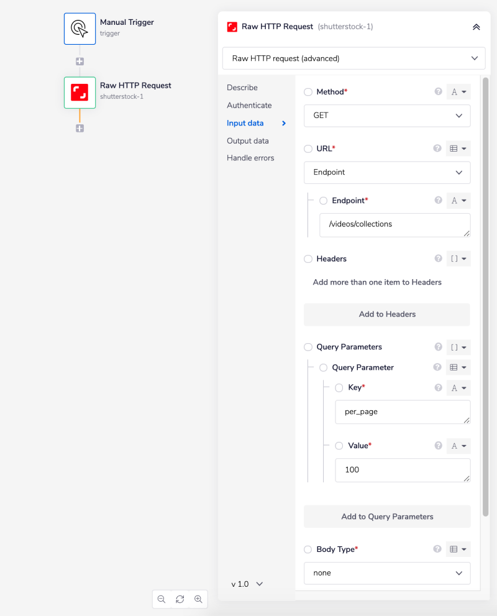The image size is (497, 616).
Task: Zoom in the workflow canvas
Action: point(199,599)
